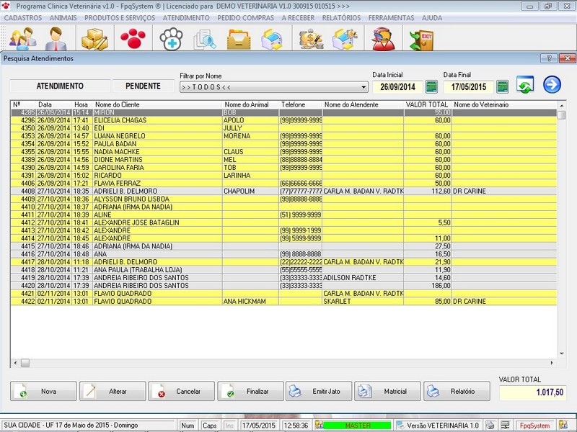Viewport: 577px width, 432px height.
Task: Open the A RECEBER menu
Action: (x=298, y=18)
